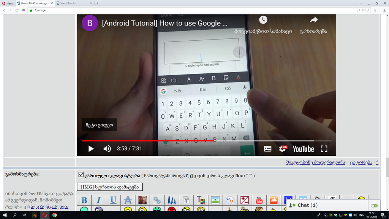Click the 'ციტირება' quote link
389x219 pixels.
pyautogui.click(x=361, y=162)
